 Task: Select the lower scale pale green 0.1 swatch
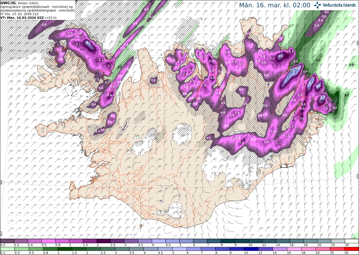coord(8,249)
